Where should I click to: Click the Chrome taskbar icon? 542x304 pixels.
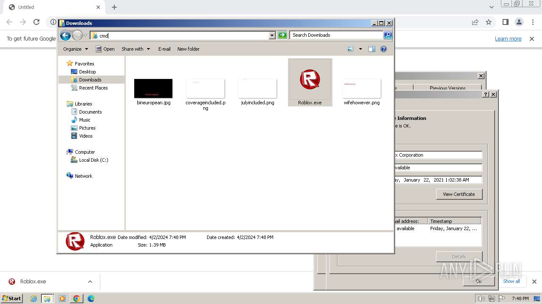(x=76, y=299)
